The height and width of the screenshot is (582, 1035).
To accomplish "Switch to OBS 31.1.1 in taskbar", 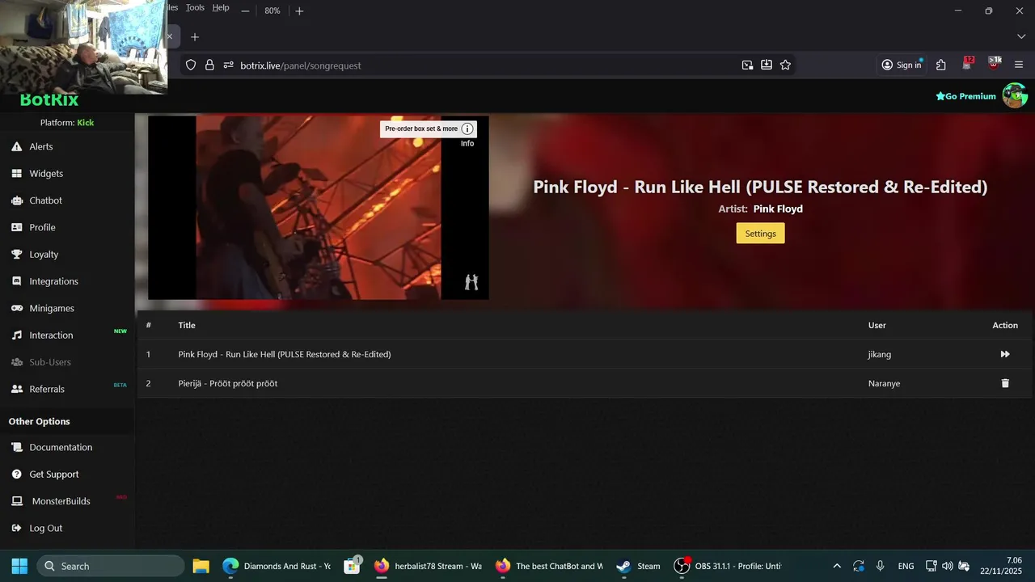I will [728, 566].
